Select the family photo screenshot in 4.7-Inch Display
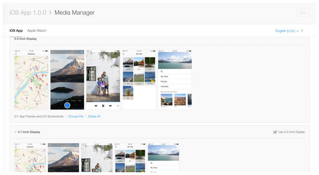The width and height of the screenshot is (319, 175). [x=97, y=158]
